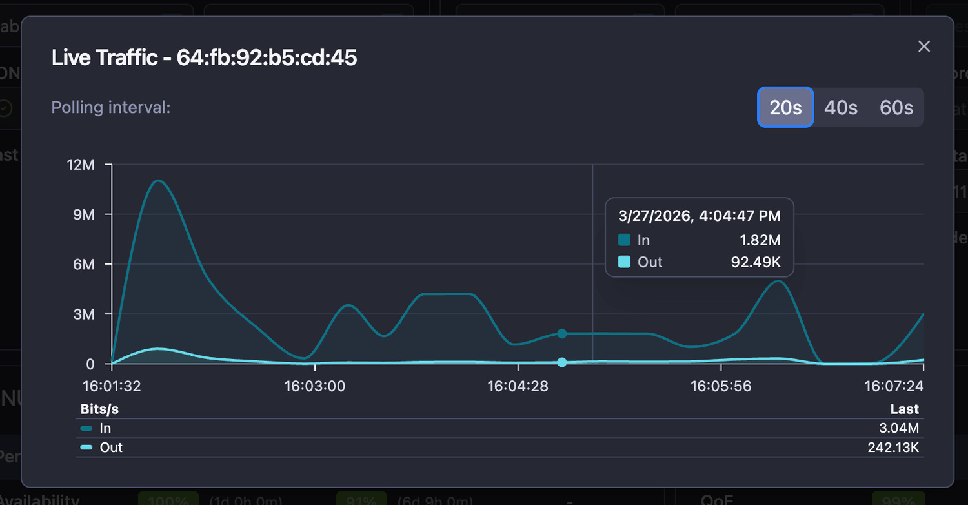Click the Out legend color marker

click(x=86, y=448)
